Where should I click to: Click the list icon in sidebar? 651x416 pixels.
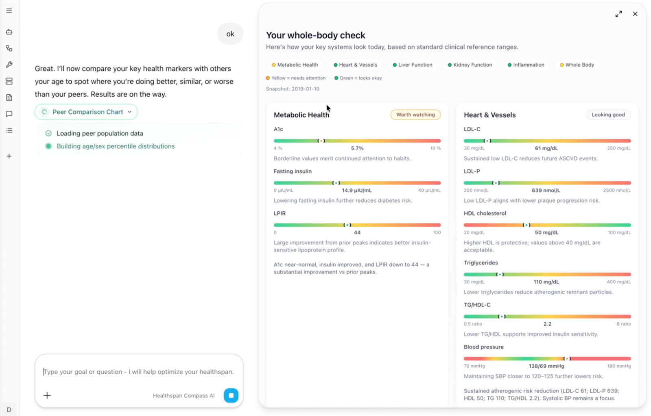(9, 130)
